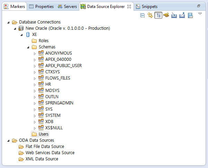Toggle Link with Editor arrows icon
The image size is (208, 168).
pos(150,15)
